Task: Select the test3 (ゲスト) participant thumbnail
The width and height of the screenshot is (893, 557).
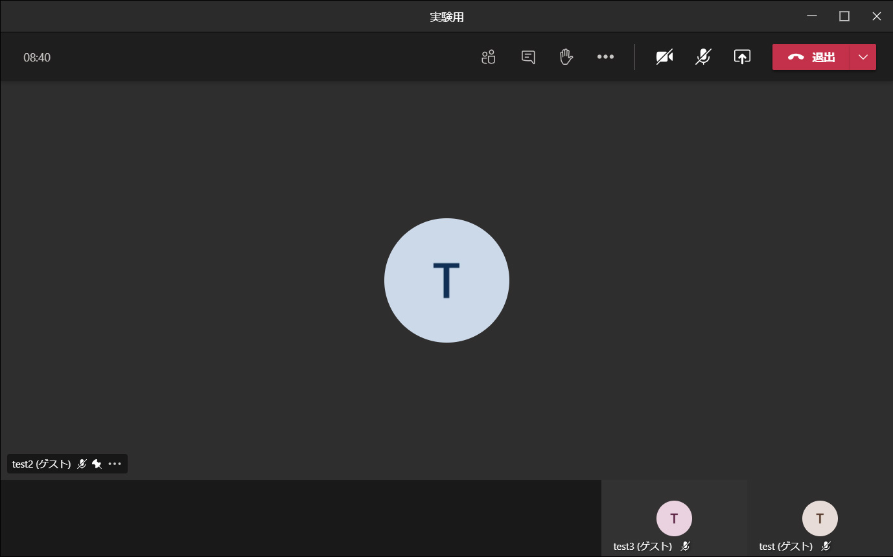Action: [x=674, y=518]
